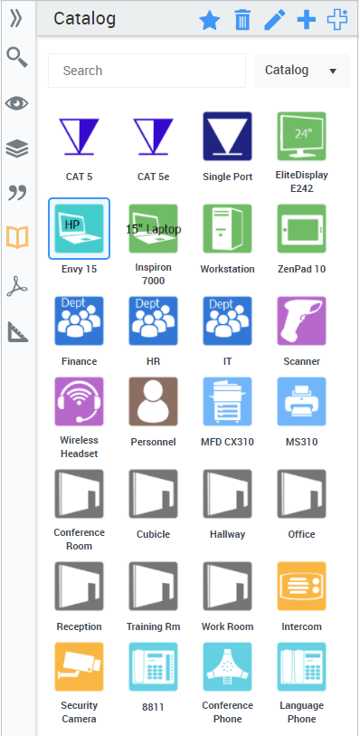Open the layers panel icon
This screenshot has height=736, width=360.
coord(17,148)
